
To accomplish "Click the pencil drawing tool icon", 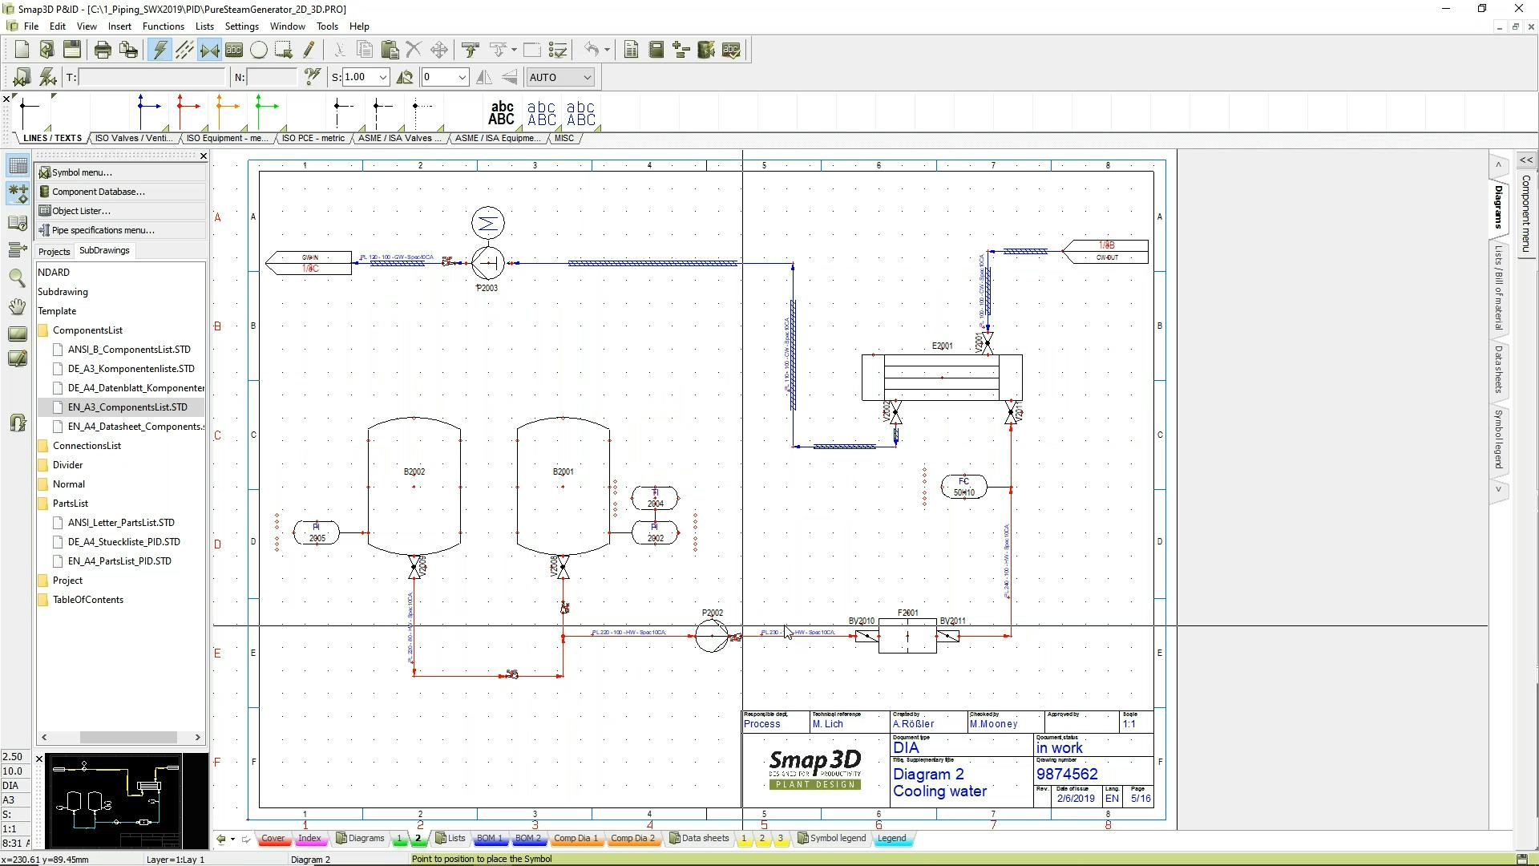I will [309, 49].
